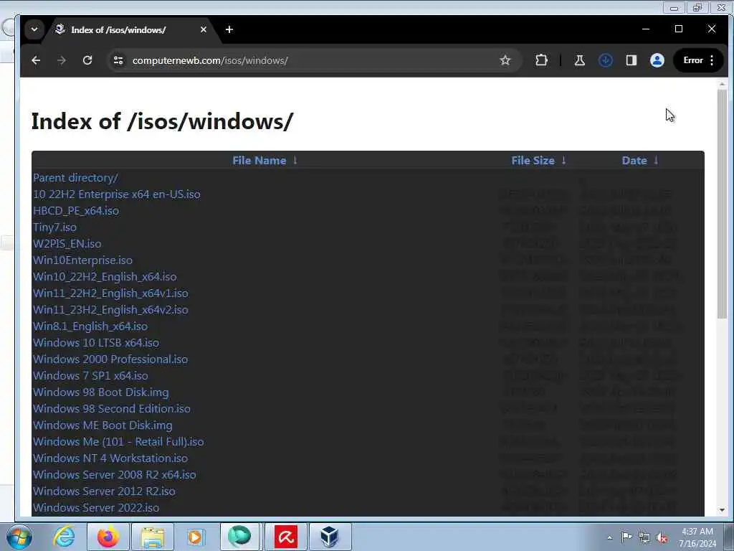This screenshot has height=551, width=734.
Task: Click the File Size sort arrow
Action: 563,160
